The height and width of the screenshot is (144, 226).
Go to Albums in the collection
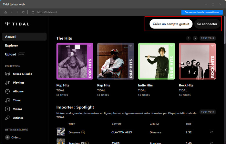pyautogui.click(x=18, y=91)
